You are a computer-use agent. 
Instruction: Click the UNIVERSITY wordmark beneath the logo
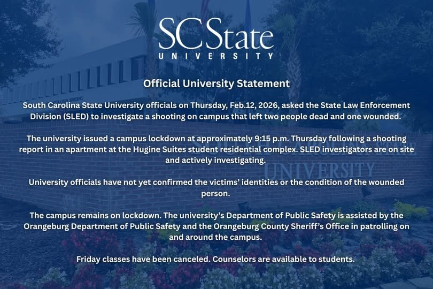click(x=216, y=56)
